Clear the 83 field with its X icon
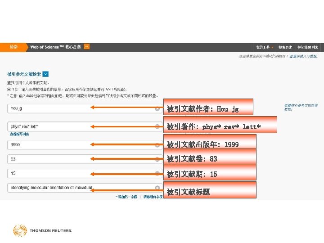 (157, 159)
